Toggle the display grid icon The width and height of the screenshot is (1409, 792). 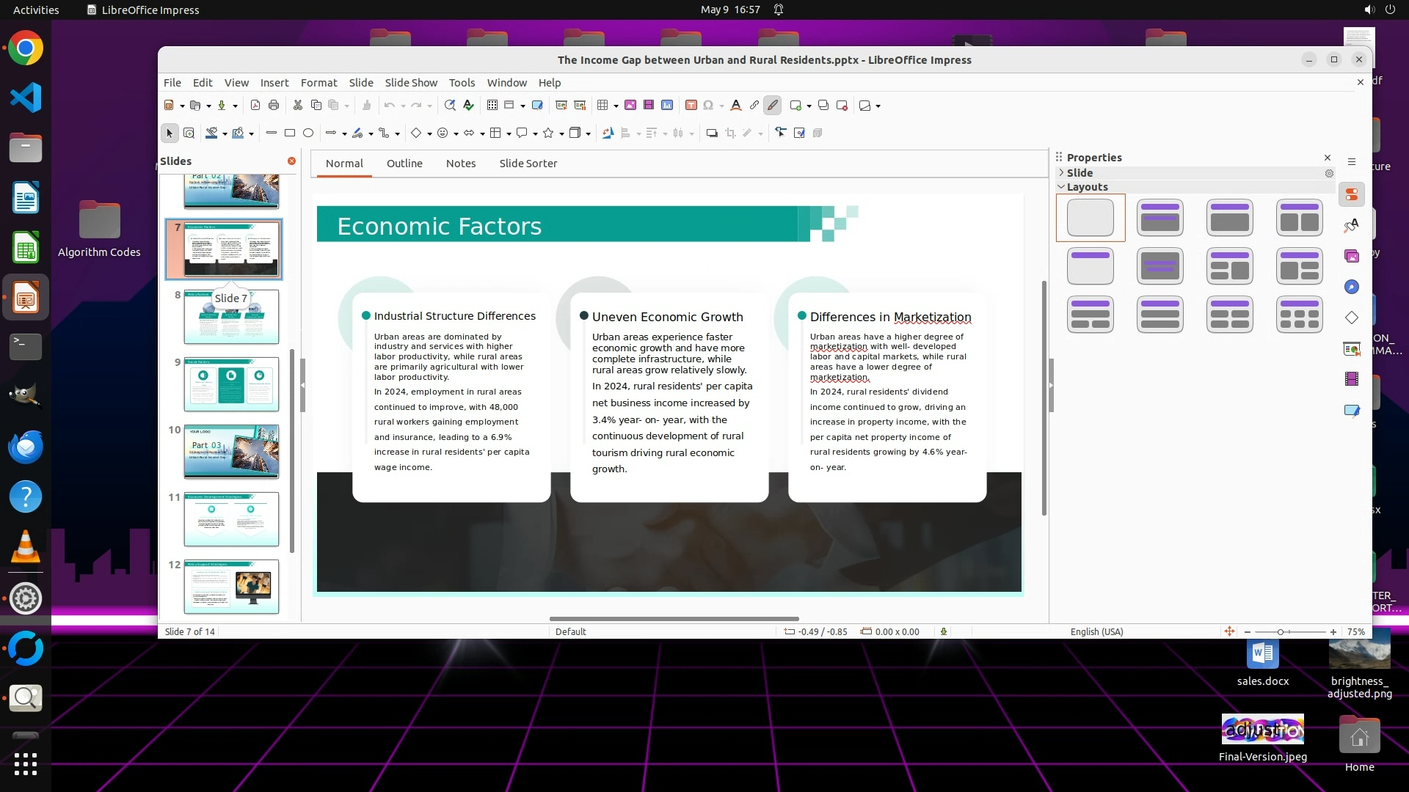(x=492, y=106)
